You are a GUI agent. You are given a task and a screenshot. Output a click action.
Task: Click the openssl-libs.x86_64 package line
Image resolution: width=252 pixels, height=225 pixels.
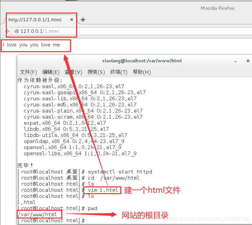tap(80, 154)
